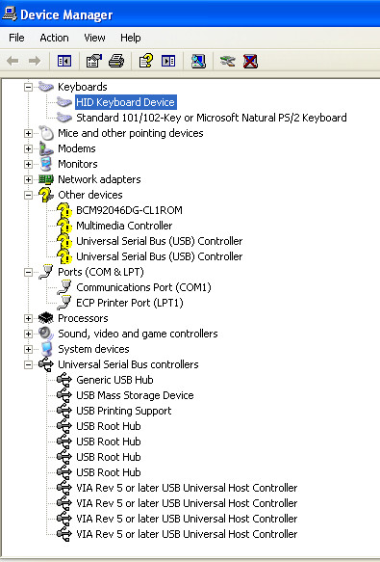Select USB Printing Support
The image size is (380, 562).
point(124,411)
